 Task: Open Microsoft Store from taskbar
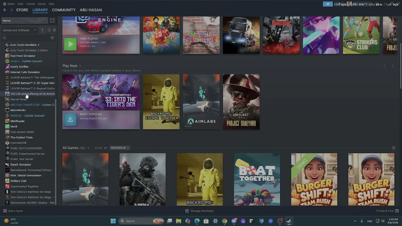206,221
